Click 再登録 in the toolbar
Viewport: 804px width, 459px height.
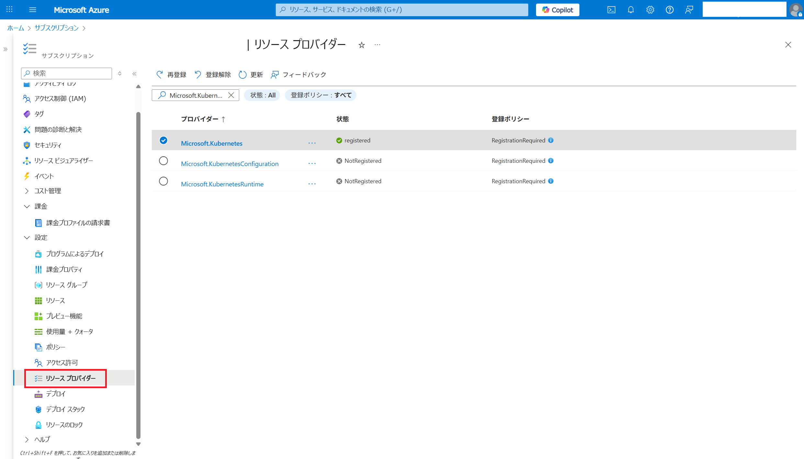(x=172, y=75)
